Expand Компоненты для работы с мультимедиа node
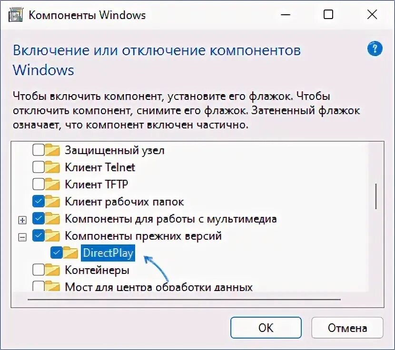Image resolution: width=395 pixels, height=350 pixels. click(22, 220)
